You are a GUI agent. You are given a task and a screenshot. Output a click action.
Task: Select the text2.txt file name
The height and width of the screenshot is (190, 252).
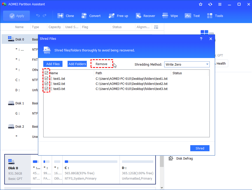(x=59, y=84)
